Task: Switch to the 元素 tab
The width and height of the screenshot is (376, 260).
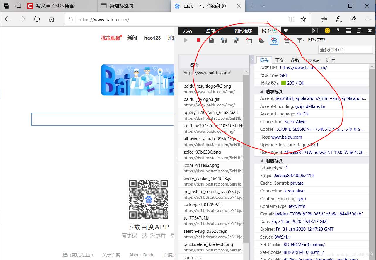Action: pos(188,30)
